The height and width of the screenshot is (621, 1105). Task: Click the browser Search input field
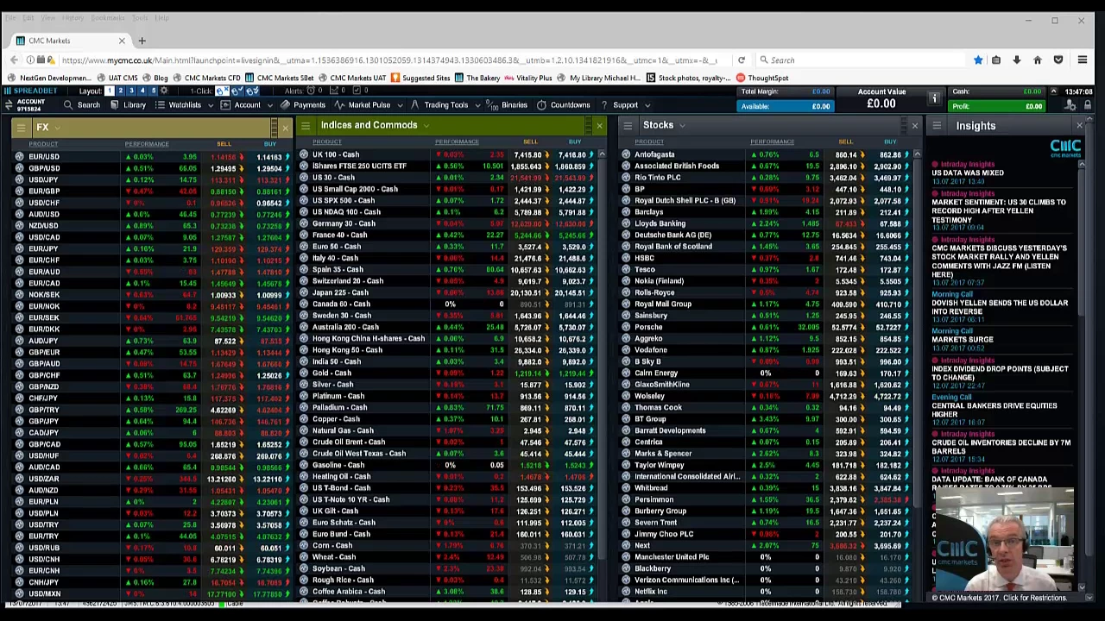coord(863,60)
